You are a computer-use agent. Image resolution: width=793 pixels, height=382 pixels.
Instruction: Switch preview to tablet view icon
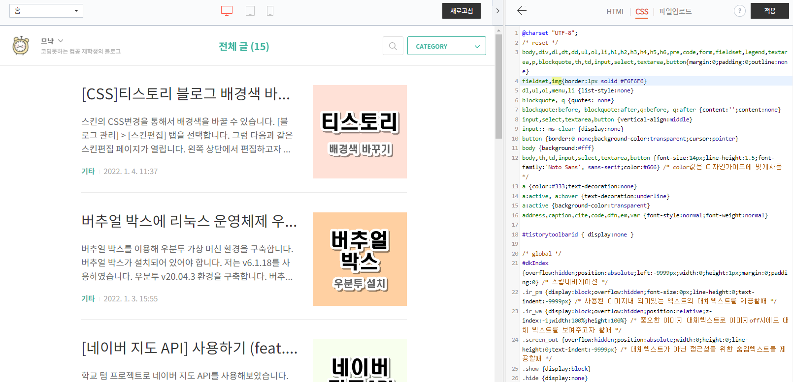coord(250,11)
